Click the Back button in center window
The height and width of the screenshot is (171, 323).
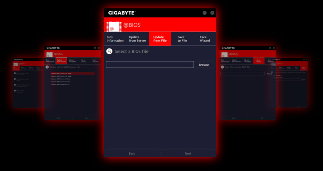point(132,154)
